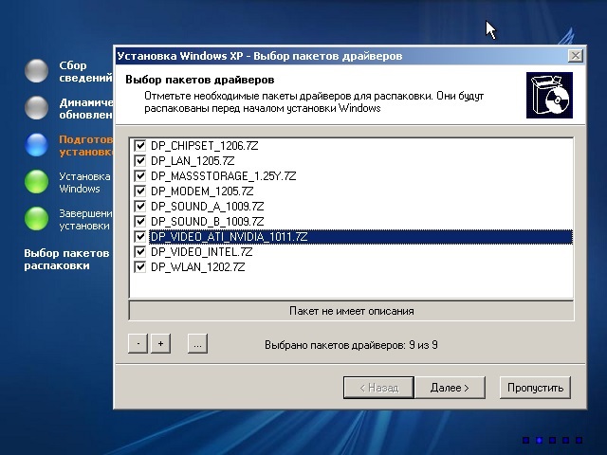Uncheck the DP_LAN_1205.7Z checkbox
This screenshot has height=455, width=607.
(139, 160)
